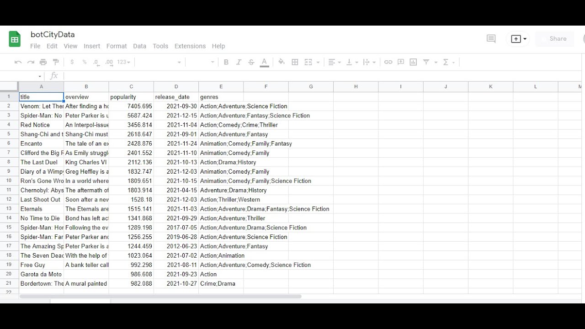Open horizontal align dropdown
Screen dimensions: 585x329
click(335, 62)
